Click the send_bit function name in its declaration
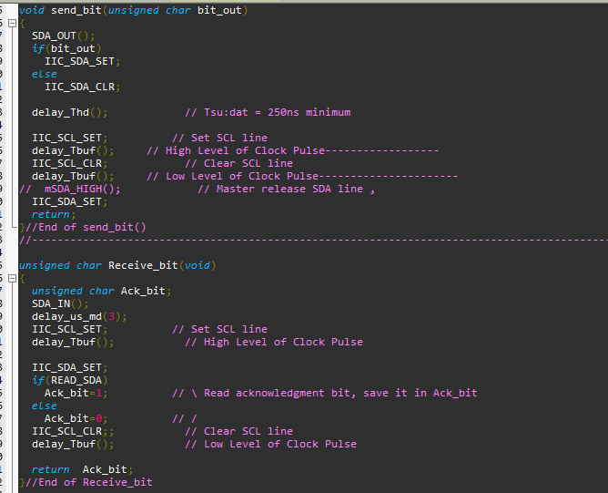Image resolution: width=608 pixels, height=493 pixels. coord(76,11)
